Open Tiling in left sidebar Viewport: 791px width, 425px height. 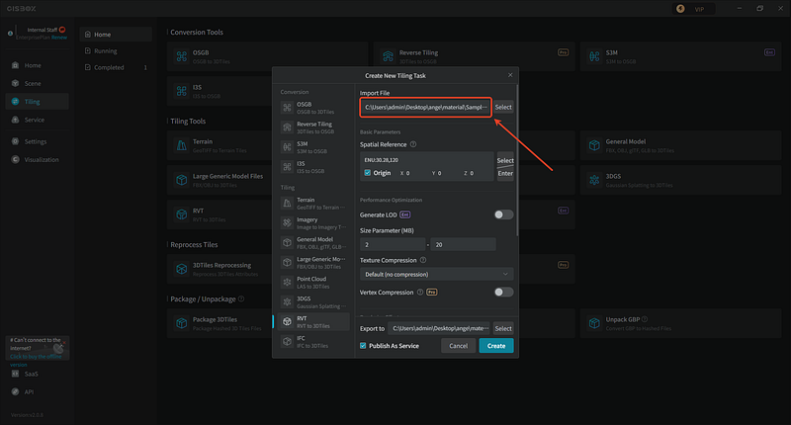click(37, 102)
